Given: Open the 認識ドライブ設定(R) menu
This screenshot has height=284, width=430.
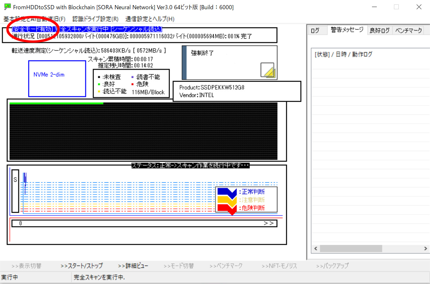Looking at the screenshot, I should point(95,19).
